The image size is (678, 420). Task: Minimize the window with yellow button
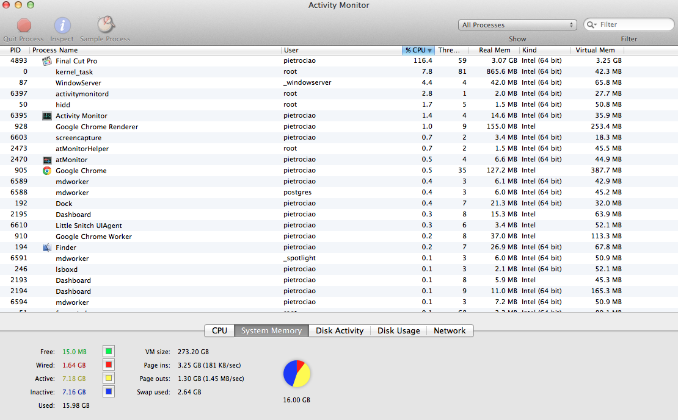(18, 5)
